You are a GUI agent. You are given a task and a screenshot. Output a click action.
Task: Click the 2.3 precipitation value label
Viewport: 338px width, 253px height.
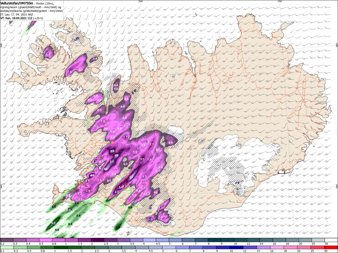(95, 162)
